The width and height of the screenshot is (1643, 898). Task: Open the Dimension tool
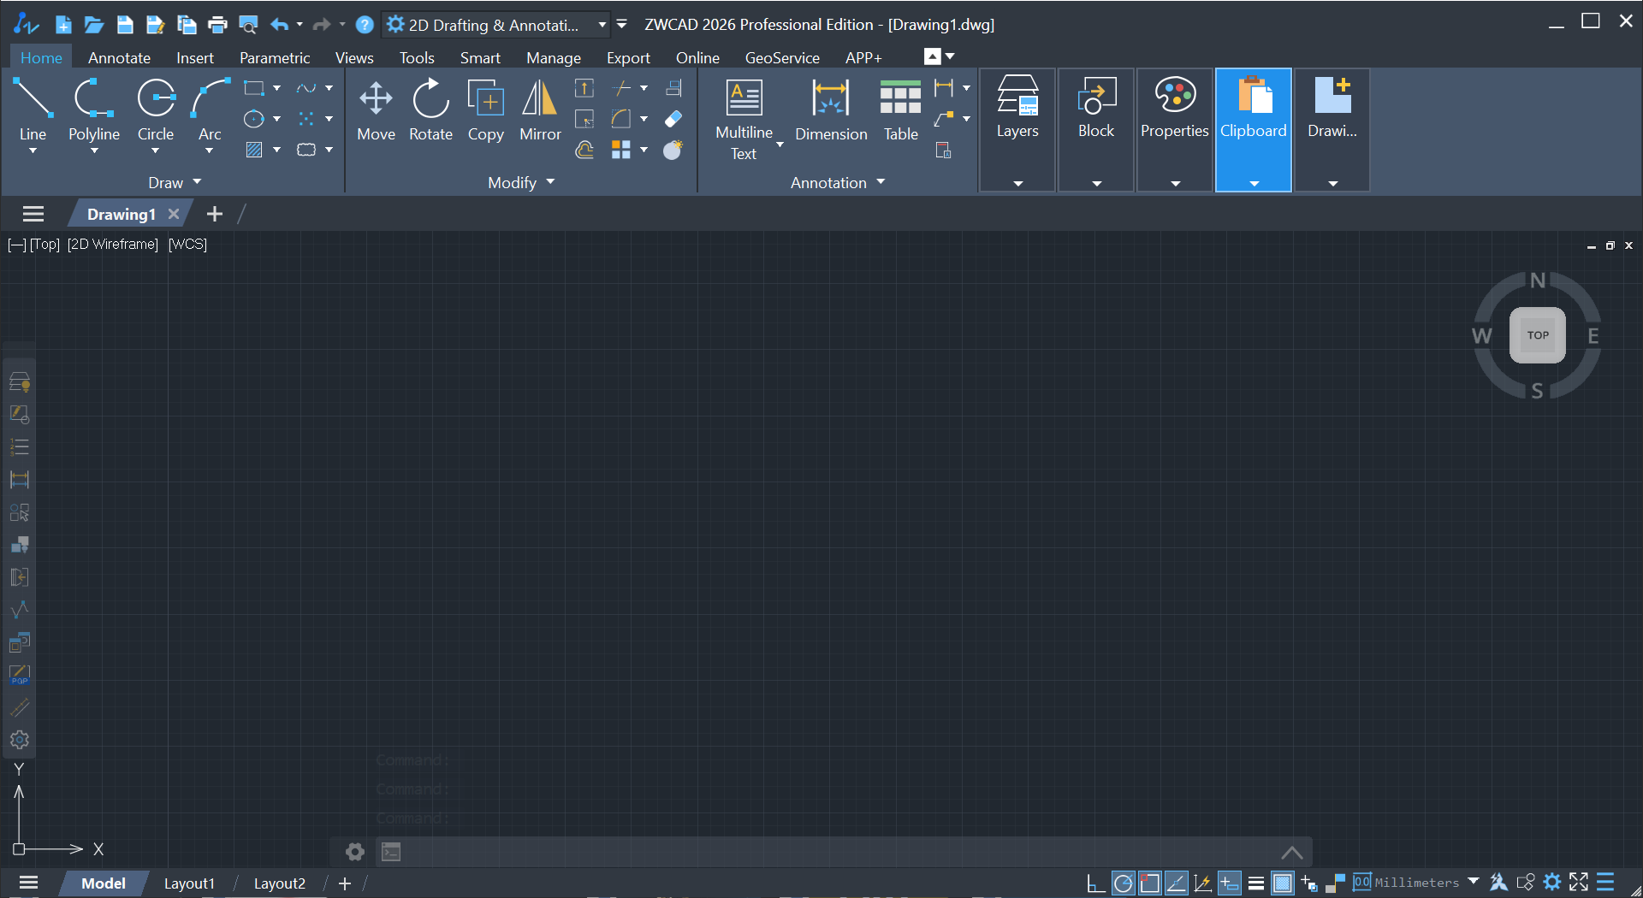point(830,109)
